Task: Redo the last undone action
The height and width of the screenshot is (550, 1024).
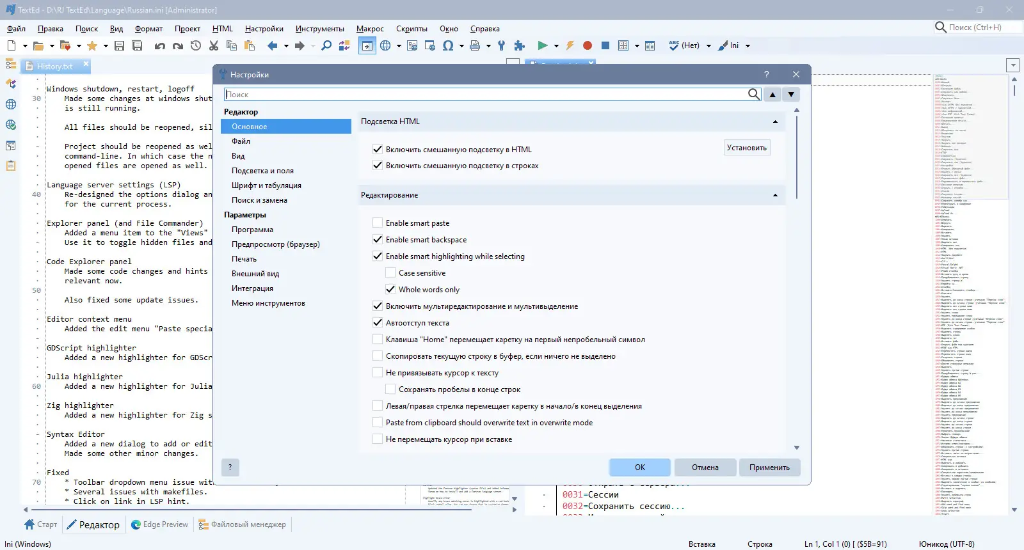Action: pos(178,45)
